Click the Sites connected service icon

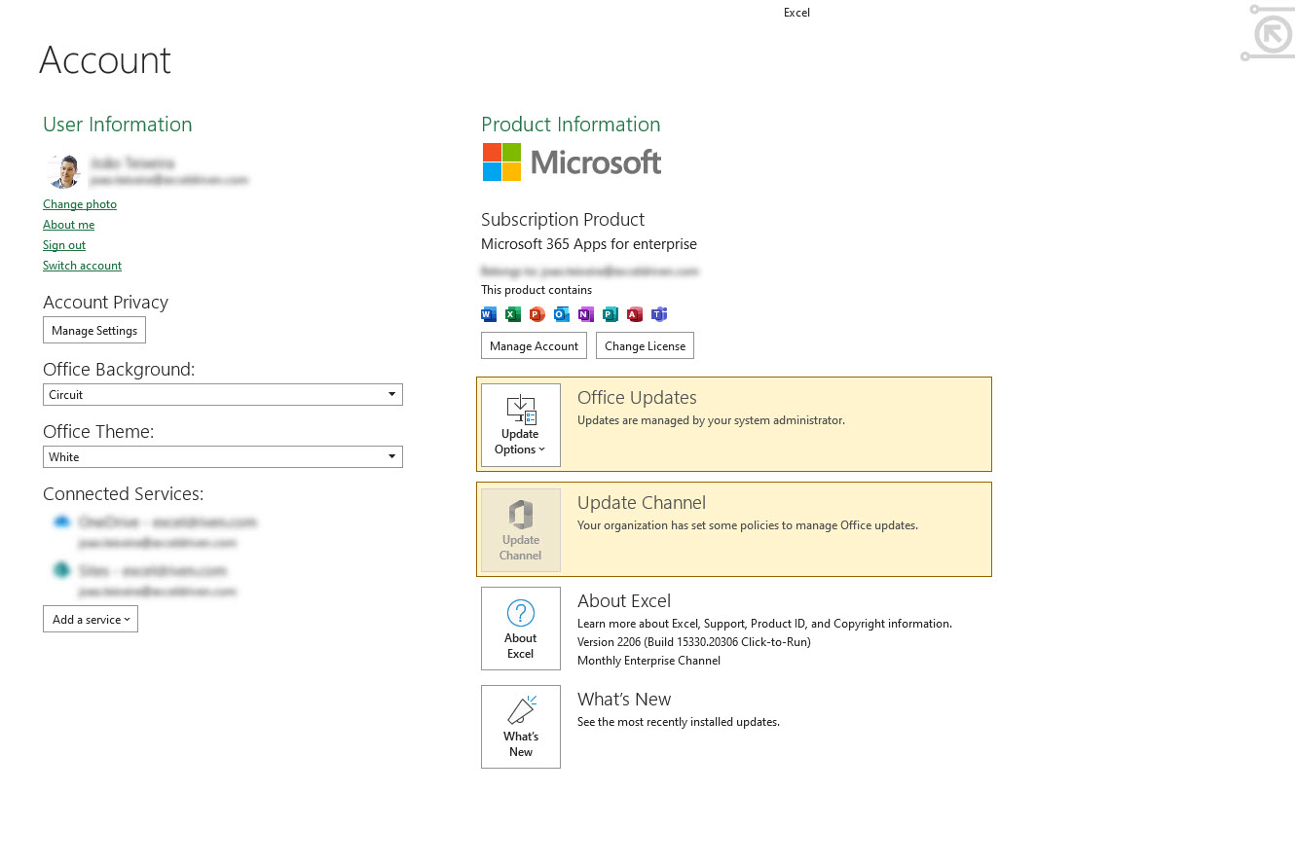click(x=61, y=570)
